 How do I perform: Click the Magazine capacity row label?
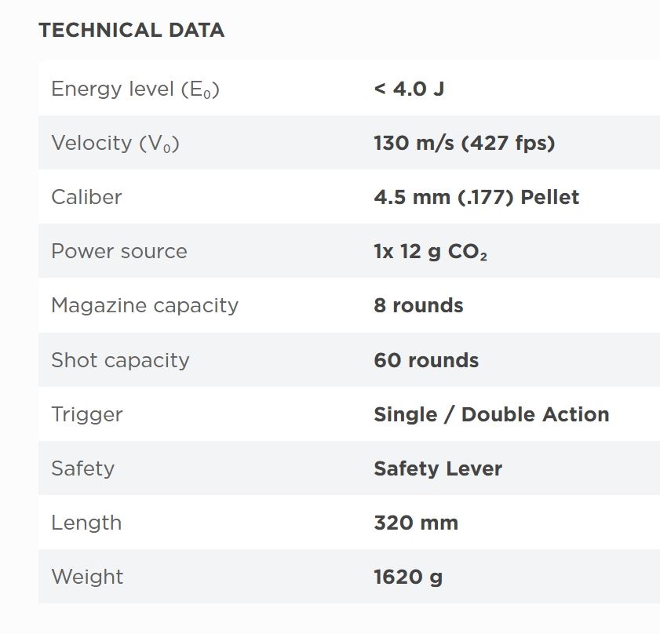144,305
